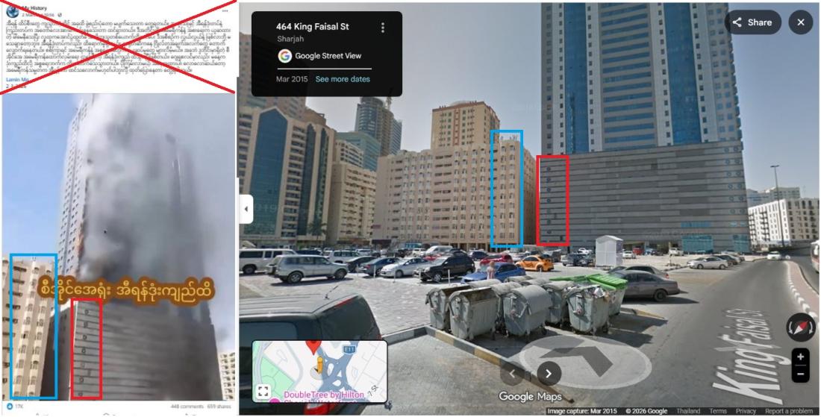Close the Street View with the X
This screenshot has height=417, width=821.
pyautogui.click(x=801, y=22)
